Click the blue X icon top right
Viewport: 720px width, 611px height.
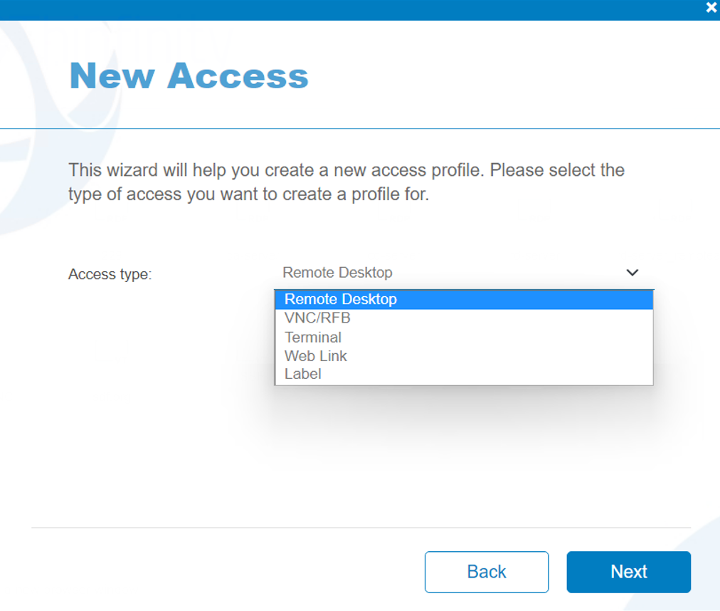click(710, 7)
